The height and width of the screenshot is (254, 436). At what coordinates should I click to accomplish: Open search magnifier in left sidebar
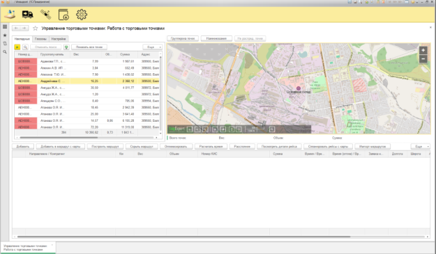[x=5, y=52]
